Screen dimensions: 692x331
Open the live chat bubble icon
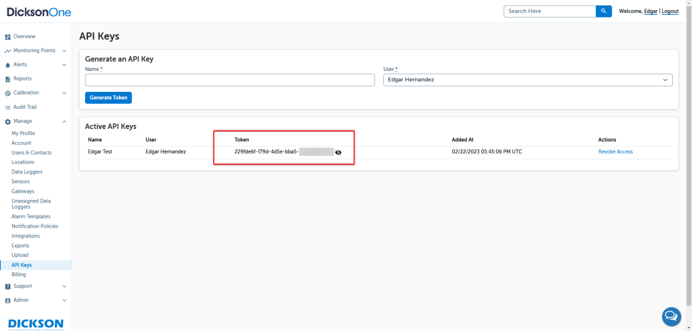click(670, 315)
